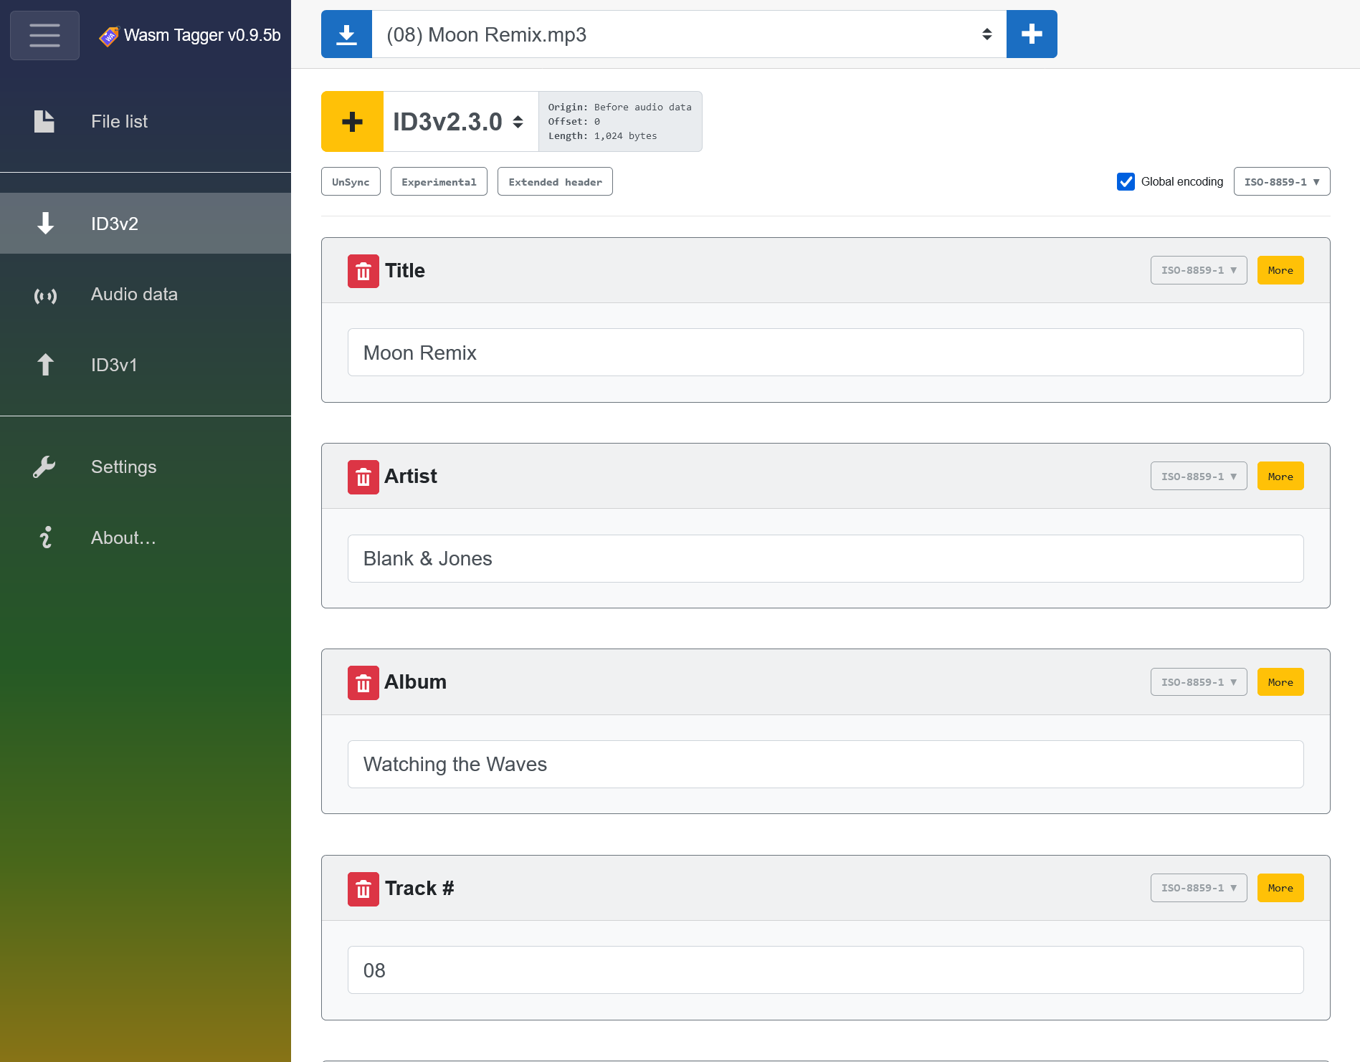Viewport: 1360px width, 1062px height.
Task: Delete the Album frame with trash icon
Action: (x=363, y=682)
